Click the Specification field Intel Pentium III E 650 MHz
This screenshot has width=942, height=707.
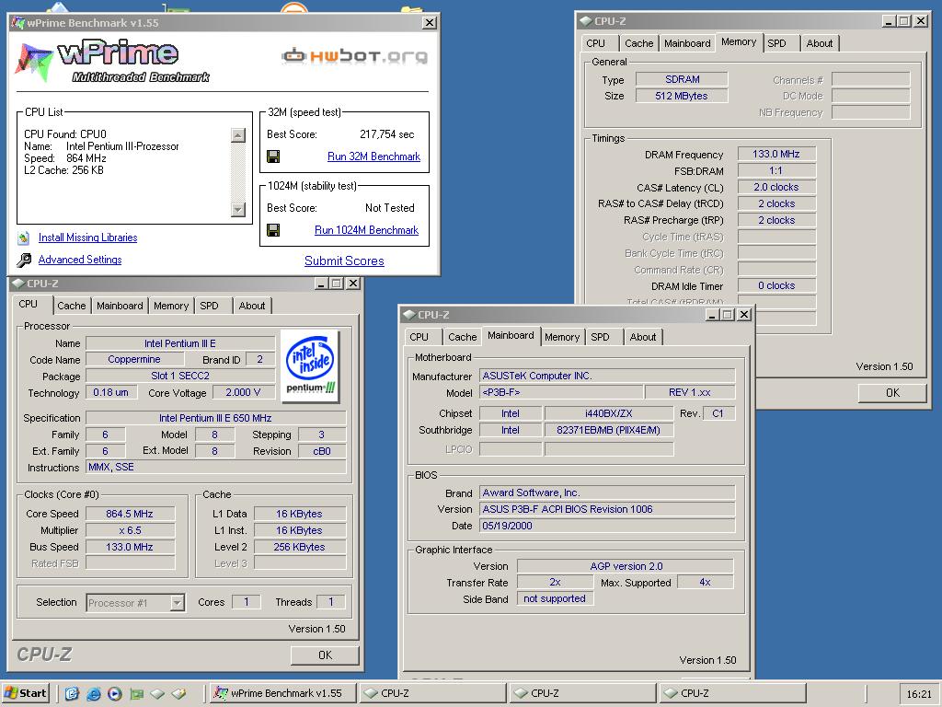point(215,419)
